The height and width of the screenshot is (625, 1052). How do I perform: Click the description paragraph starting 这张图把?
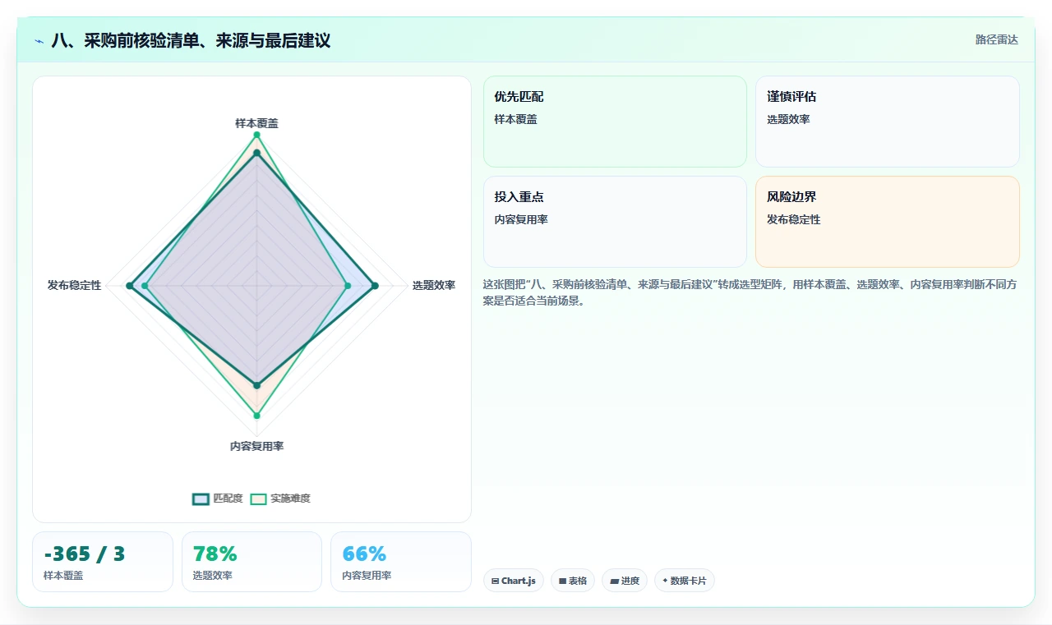click(751, 292)
